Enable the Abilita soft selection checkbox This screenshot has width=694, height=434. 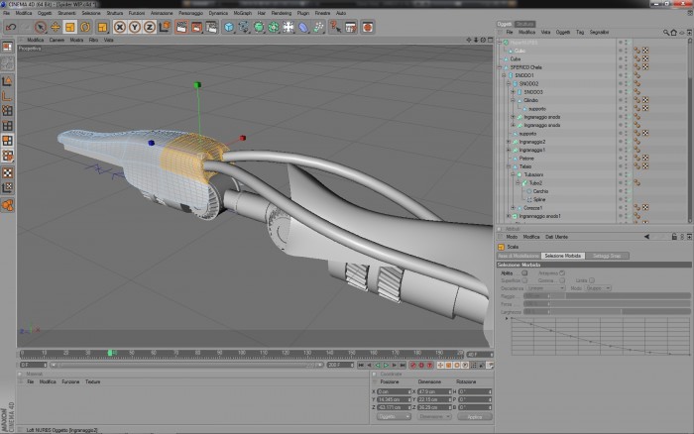[524, 272]
